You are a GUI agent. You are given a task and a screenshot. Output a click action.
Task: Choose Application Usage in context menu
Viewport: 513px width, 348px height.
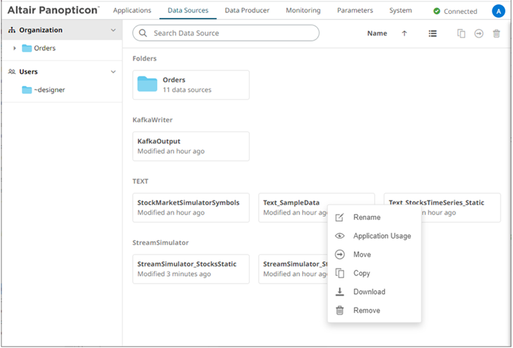tap(381, 236)
